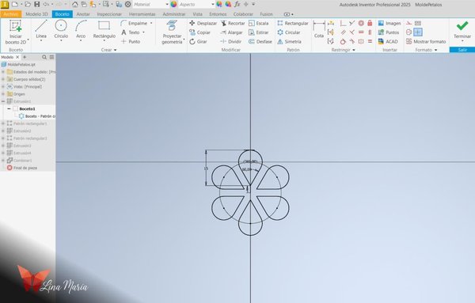Close the Modelo browser tab
Screen dimensions: 475x303
click(x=17, y=57)
